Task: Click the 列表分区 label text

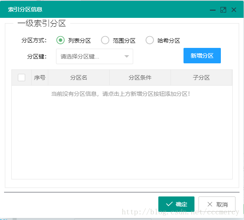Action: pos(79,41)
